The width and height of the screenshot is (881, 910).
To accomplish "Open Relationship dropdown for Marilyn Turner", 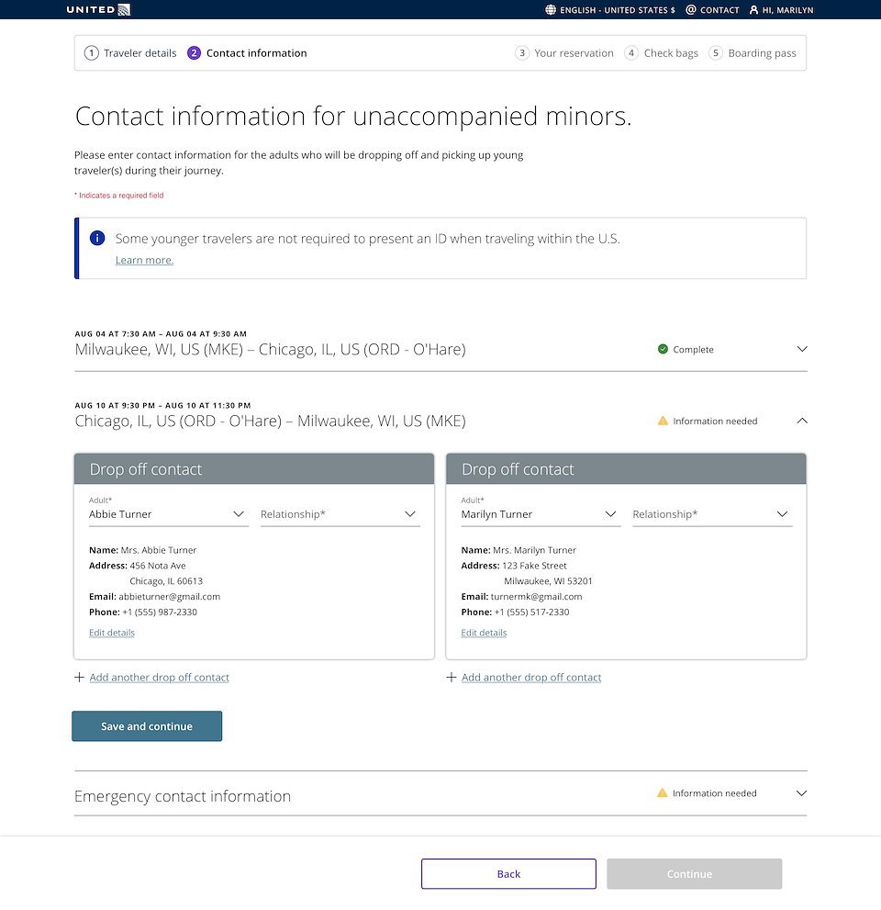I will [x=712, y=514].
